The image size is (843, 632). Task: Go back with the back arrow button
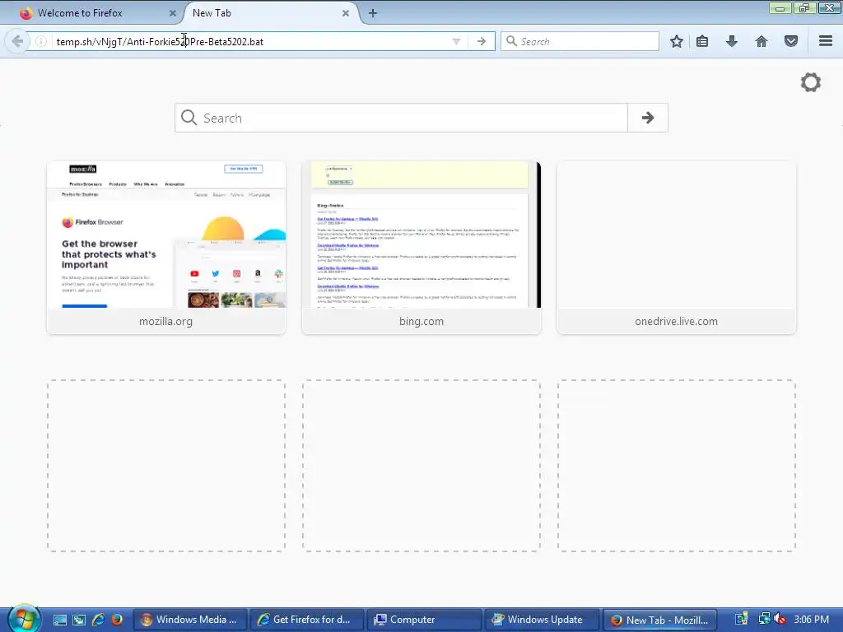(x=17, y=41)
